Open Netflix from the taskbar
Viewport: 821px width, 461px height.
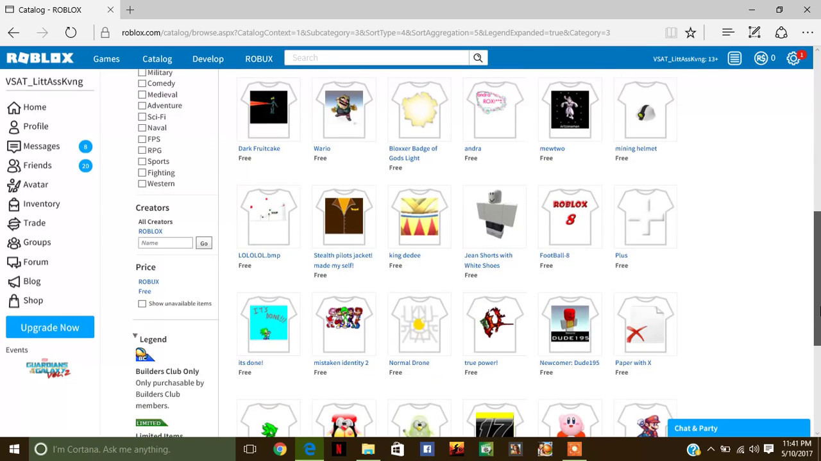(x=339, y=449)
